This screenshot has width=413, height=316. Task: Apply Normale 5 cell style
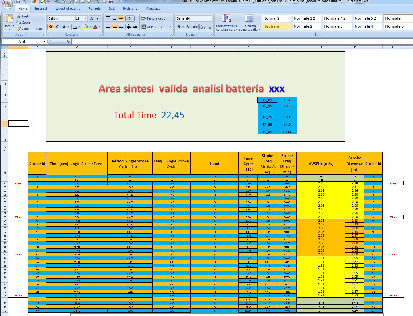pyautogui.click(x=398, y=26)
